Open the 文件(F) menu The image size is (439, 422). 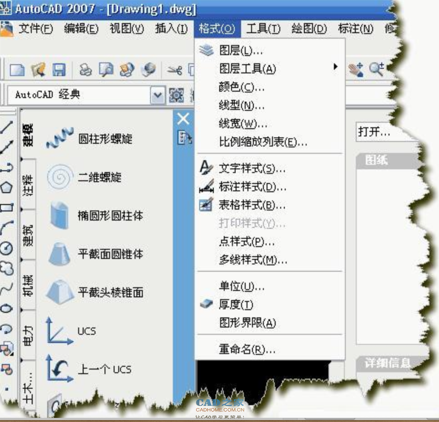[x=36, y=29]
